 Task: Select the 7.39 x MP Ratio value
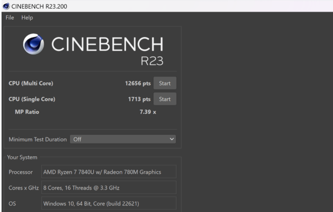(148, 112)
